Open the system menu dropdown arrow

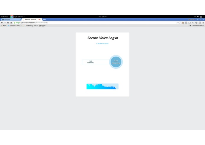point(203,17)
